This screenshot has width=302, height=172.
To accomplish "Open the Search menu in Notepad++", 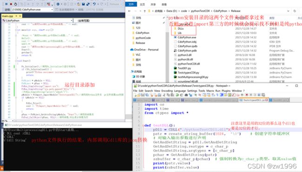I will pyautogui.click(x=149, y=91).
